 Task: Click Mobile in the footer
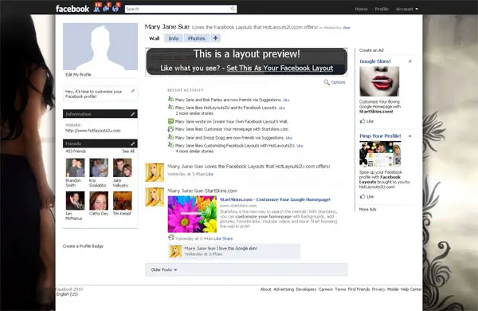[393, 289]
